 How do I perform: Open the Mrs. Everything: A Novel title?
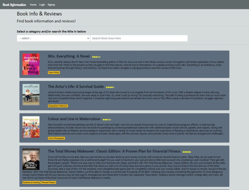[69, 56]
